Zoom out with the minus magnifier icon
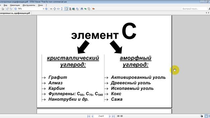The width and height of the screenshot is (210, 118). 15,9
